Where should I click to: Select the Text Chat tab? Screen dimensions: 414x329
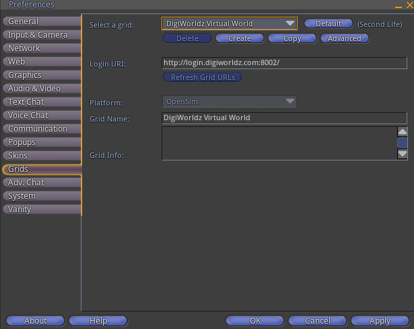click(42, 102)
